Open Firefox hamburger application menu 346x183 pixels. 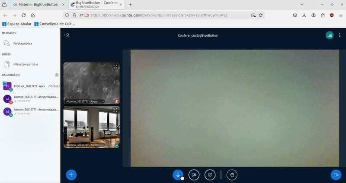point(340,15)
